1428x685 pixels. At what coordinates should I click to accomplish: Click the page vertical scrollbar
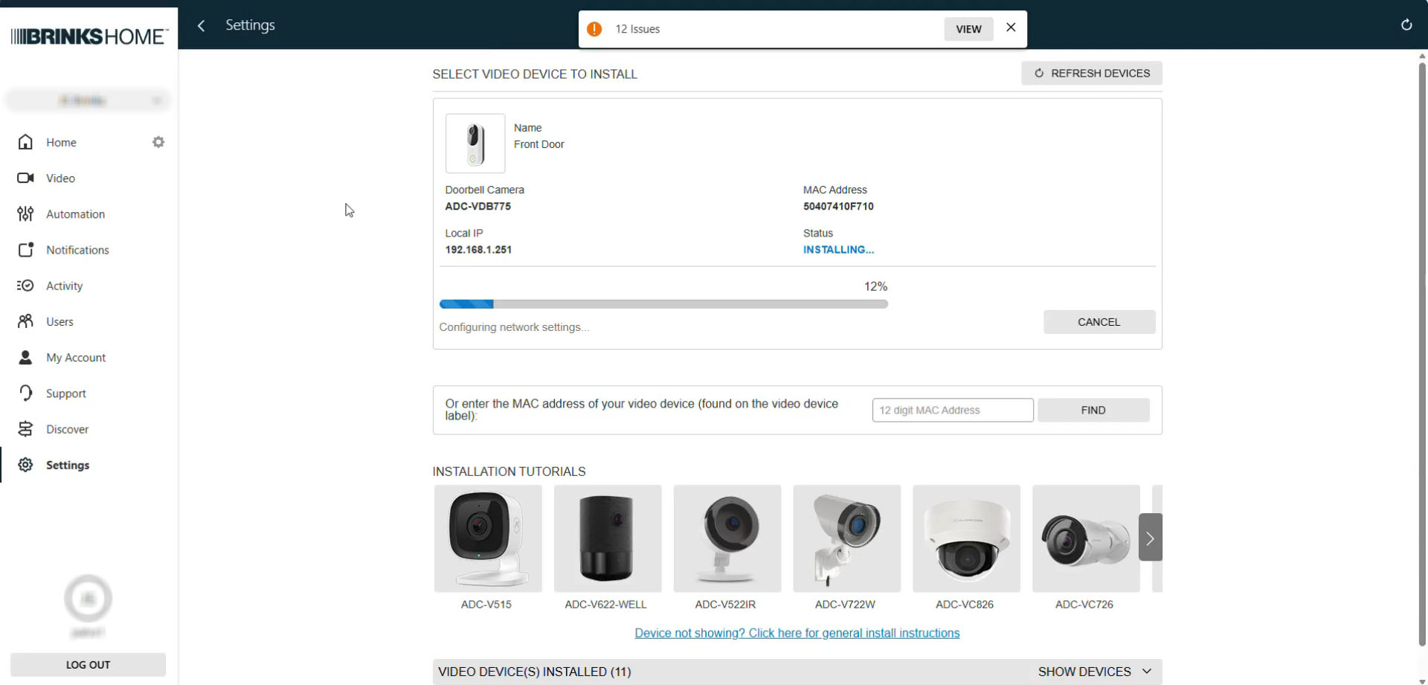pyautogui.click(x=1422, y=353)
